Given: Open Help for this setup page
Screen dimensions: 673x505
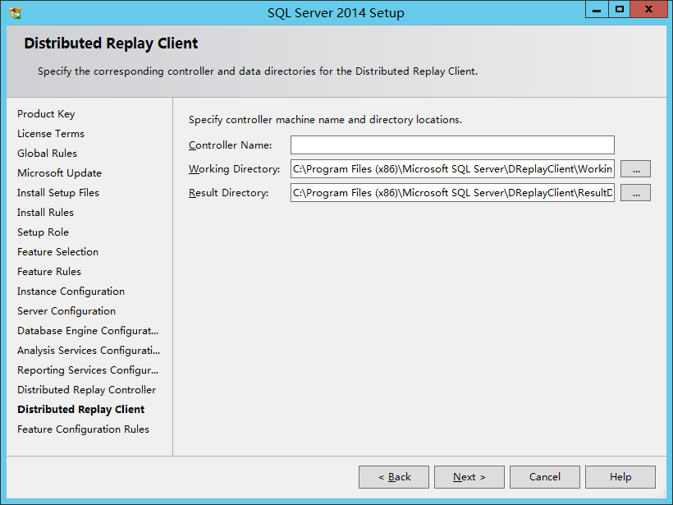Looking at the screenshot, I should [x=620, y=477].
